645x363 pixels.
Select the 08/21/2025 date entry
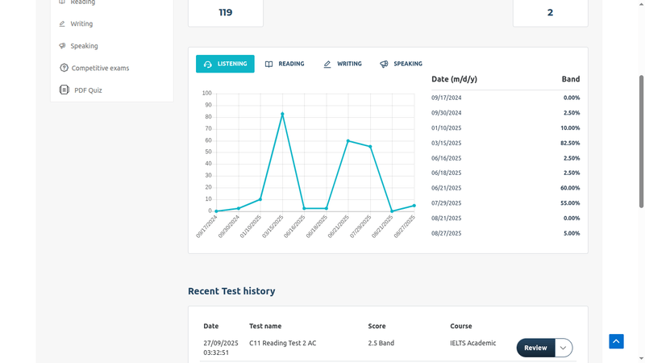tap(447, 218)
